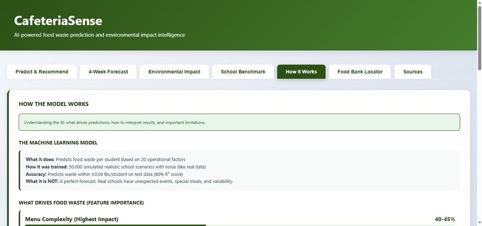Click the page vertical scrollbar thumb

(479, 38)
